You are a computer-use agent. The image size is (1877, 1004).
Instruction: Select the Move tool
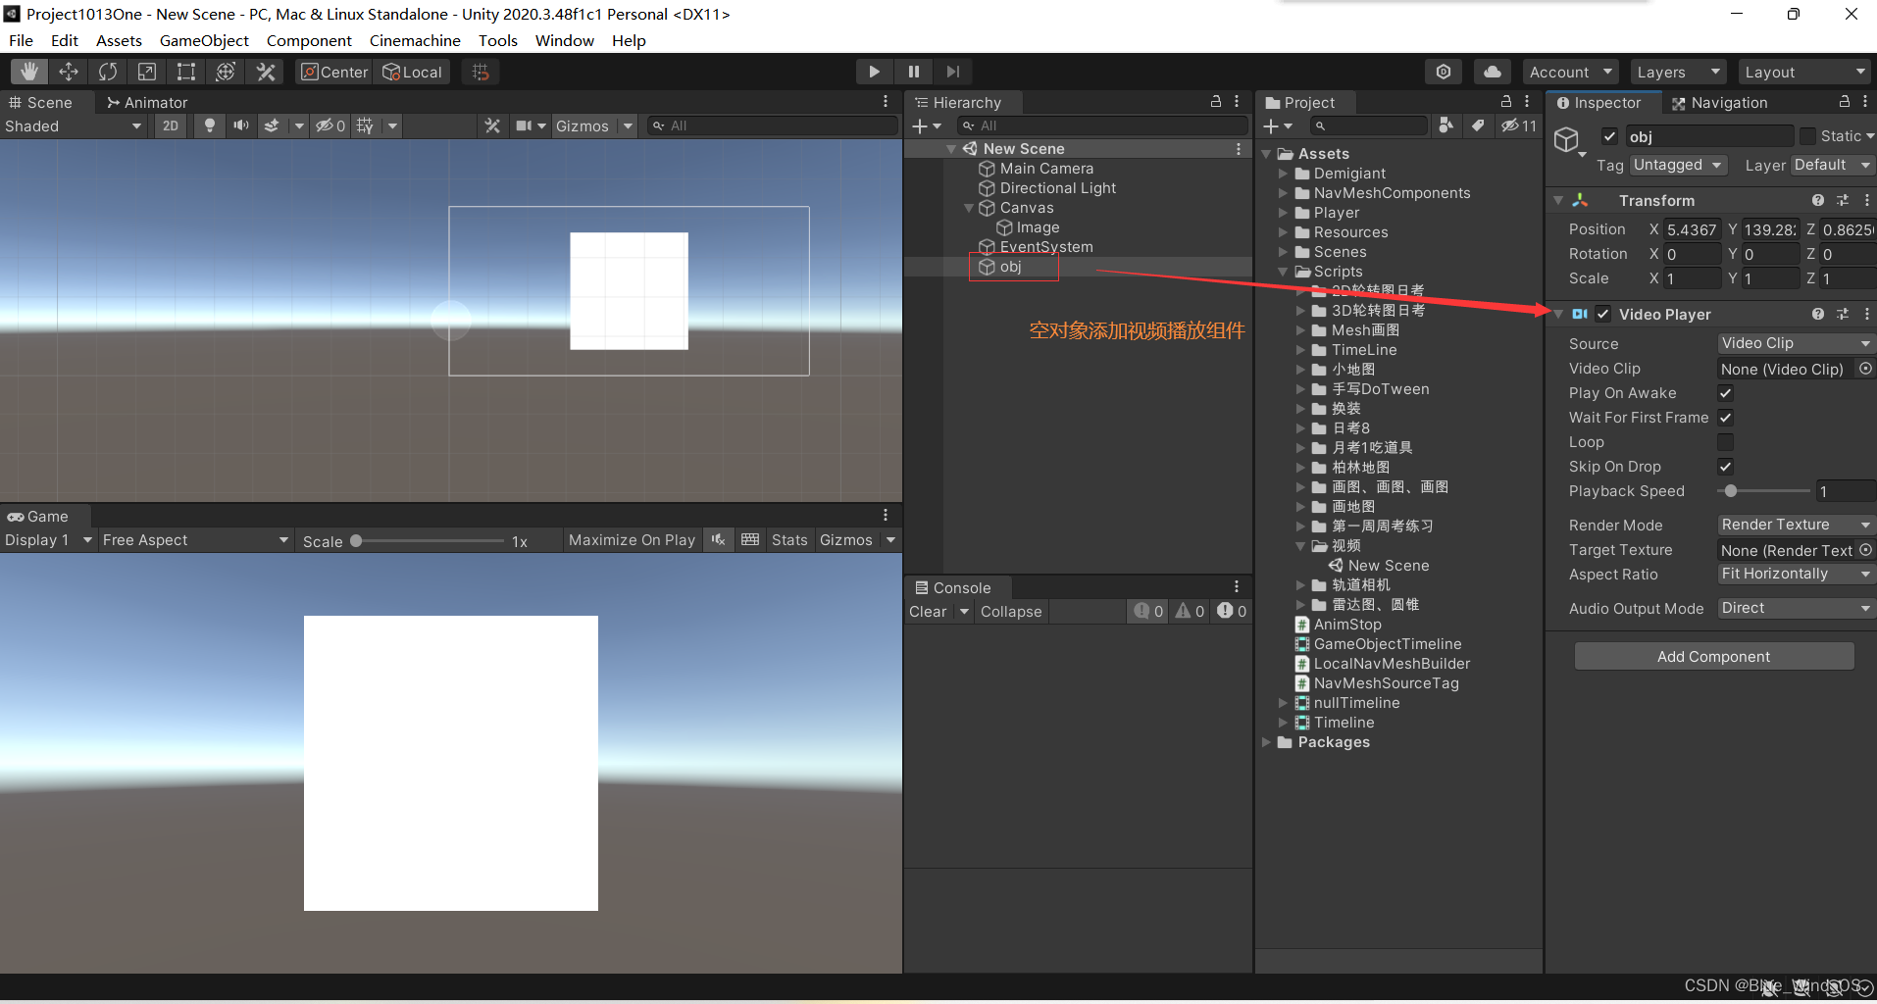click(x=68, y=71)
